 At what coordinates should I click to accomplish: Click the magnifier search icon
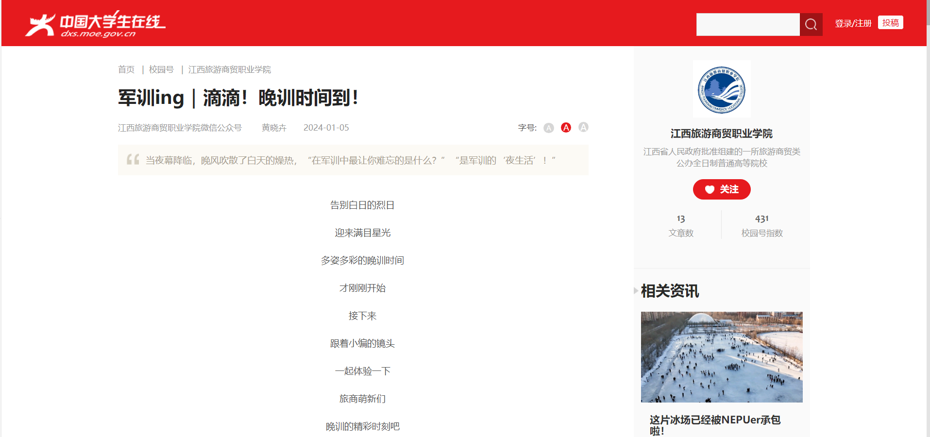pos(811,24)
